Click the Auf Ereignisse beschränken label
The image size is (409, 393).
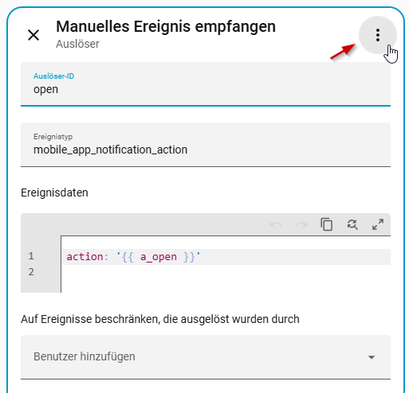pos(160,319)
